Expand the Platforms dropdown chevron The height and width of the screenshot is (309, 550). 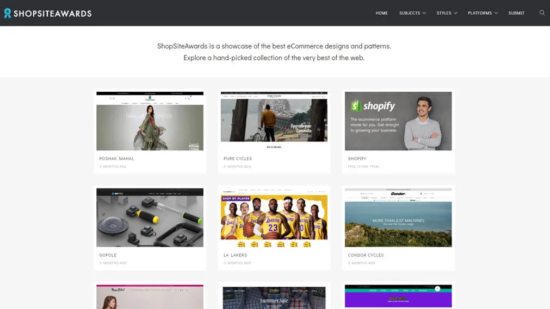click(496, 13)
